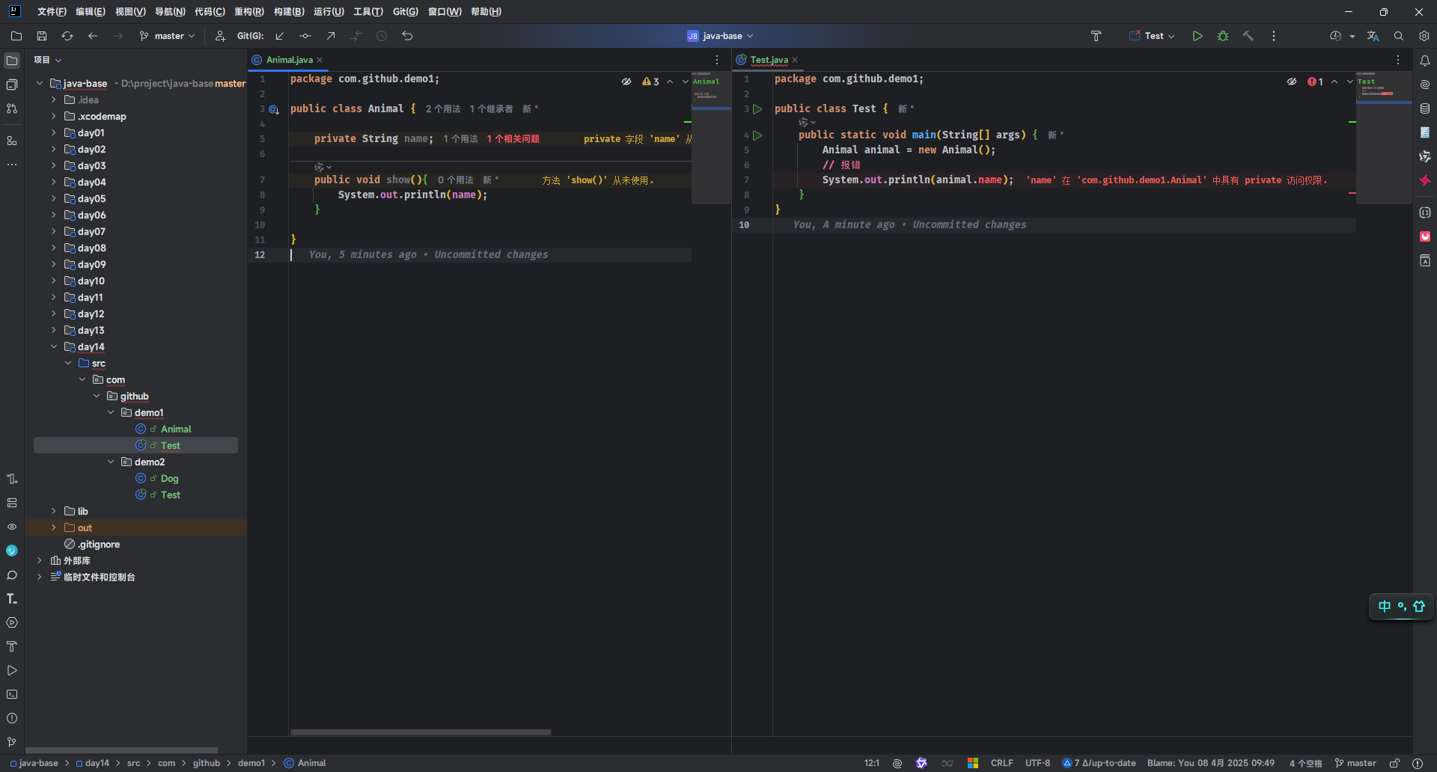
Task: Click CRLF line separator in status bar
Action: pyautogui.click(x=1001, y=763)
